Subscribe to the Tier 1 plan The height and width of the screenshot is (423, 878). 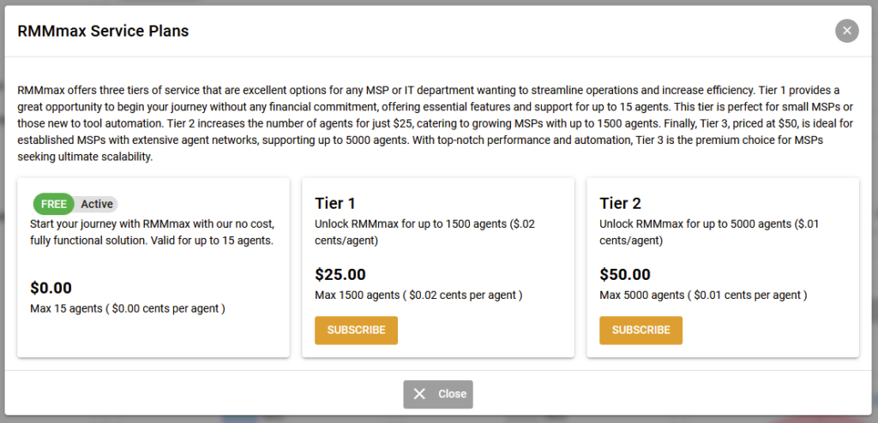356,331
